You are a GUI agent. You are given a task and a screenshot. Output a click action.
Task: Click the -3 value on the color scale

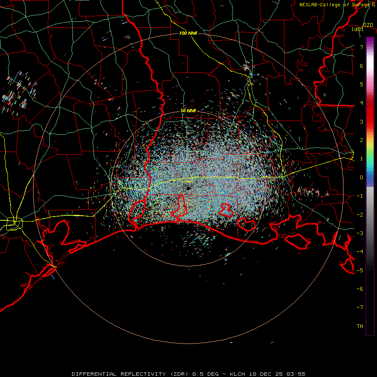(x=360, y=233)
